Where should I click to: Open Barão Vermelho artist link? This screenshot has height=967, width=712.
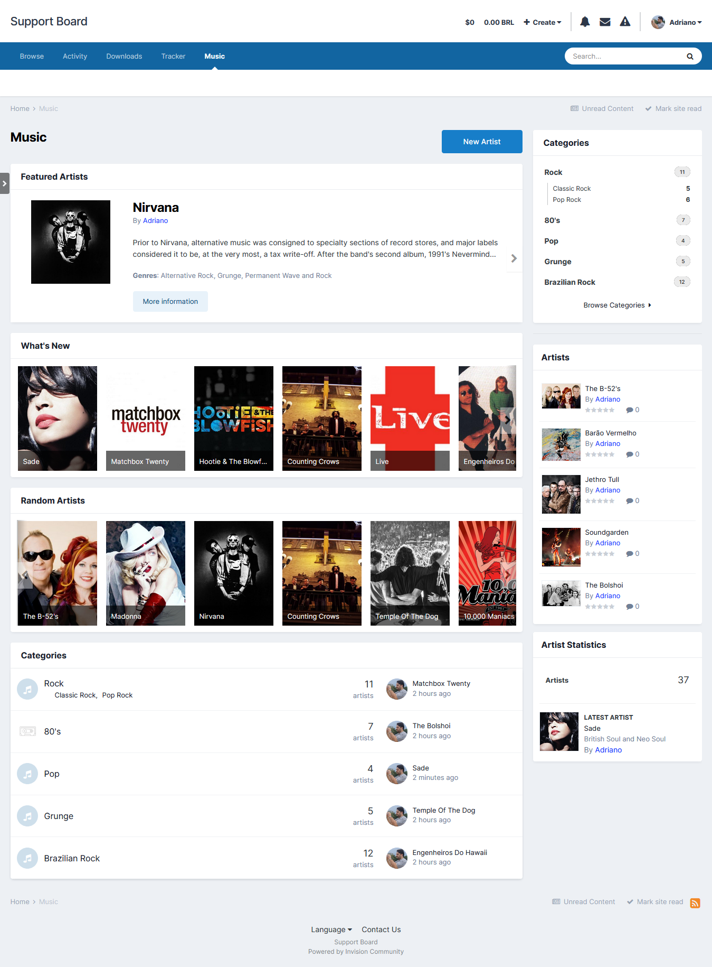(x=611, y=433)
